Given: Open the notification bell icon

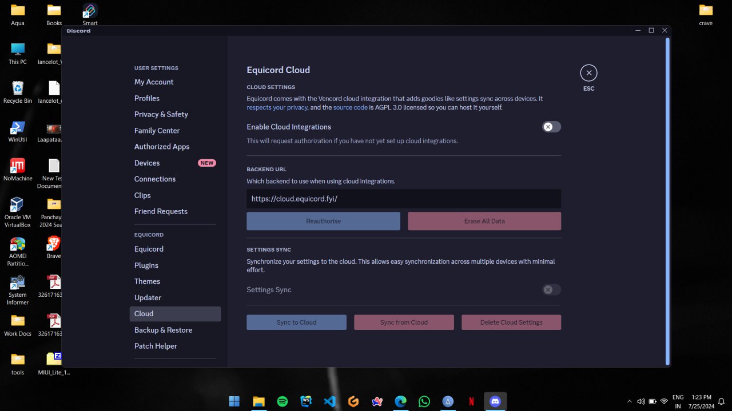Looking at the screenshot, I should click(722, 401).
